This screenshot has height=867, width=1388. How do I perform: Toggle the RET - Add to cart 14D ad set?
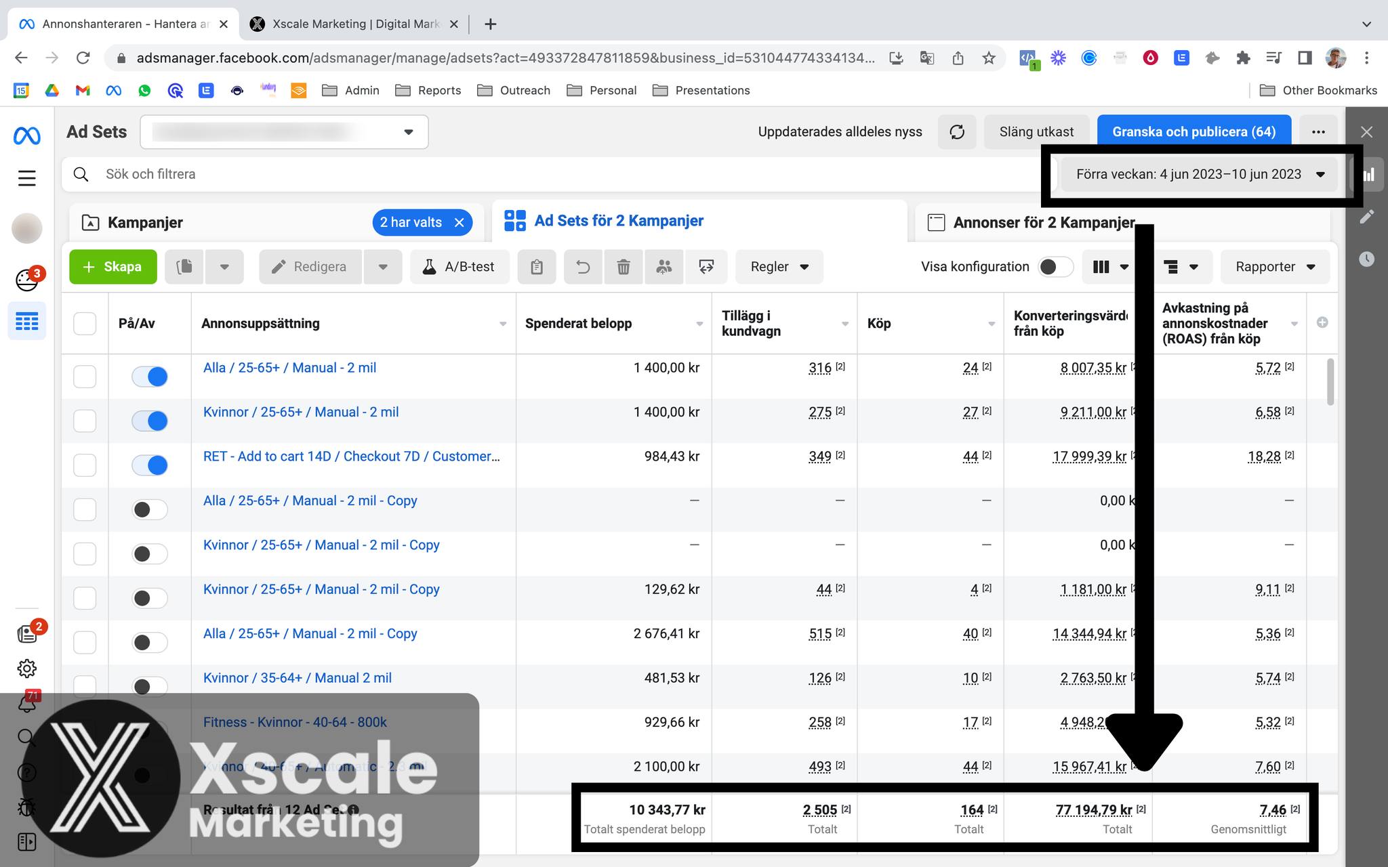150,465
